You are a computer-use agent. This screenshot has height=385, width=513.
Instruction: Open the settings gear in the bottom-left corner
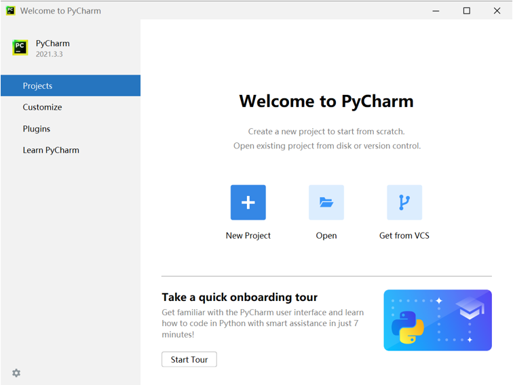tap(16, 373)
